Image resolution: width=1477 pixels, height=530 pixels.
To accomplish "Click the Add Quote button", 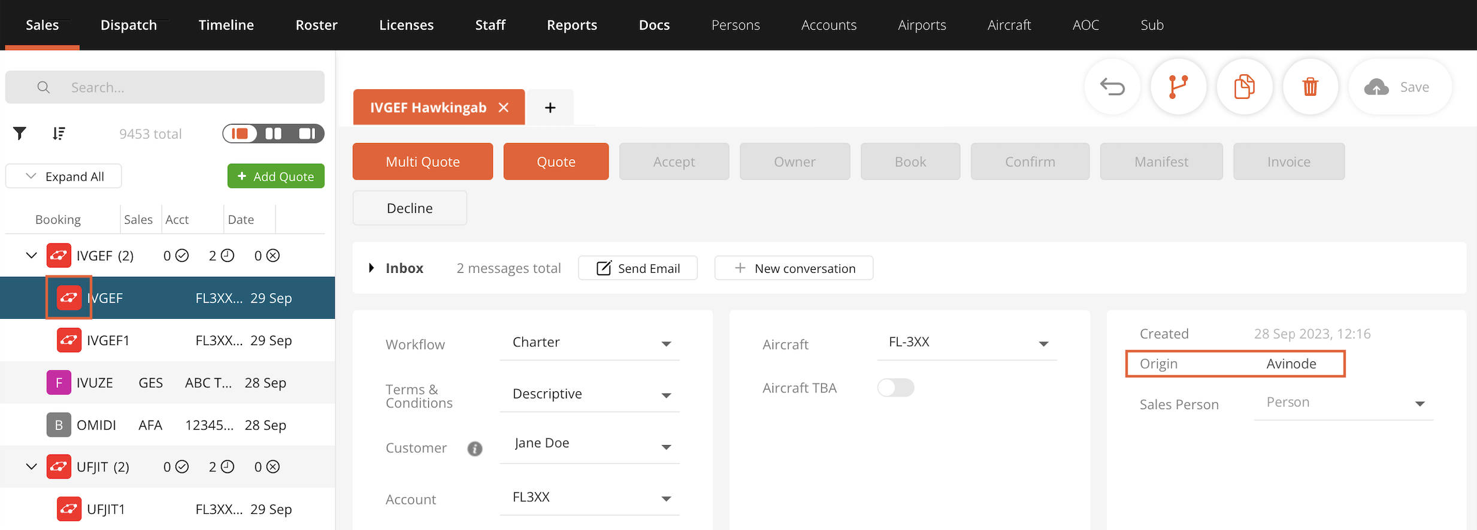I will (276, 176).
